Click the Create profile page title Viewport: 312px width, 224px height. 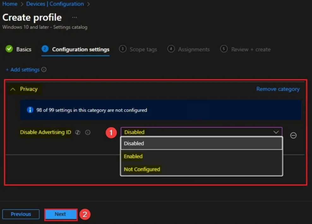(x=32, y=17)
